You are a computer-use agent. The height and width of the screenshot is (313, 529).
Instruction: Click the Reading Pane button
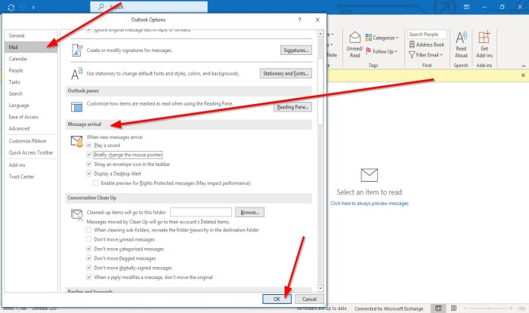(x=292, y=107)
